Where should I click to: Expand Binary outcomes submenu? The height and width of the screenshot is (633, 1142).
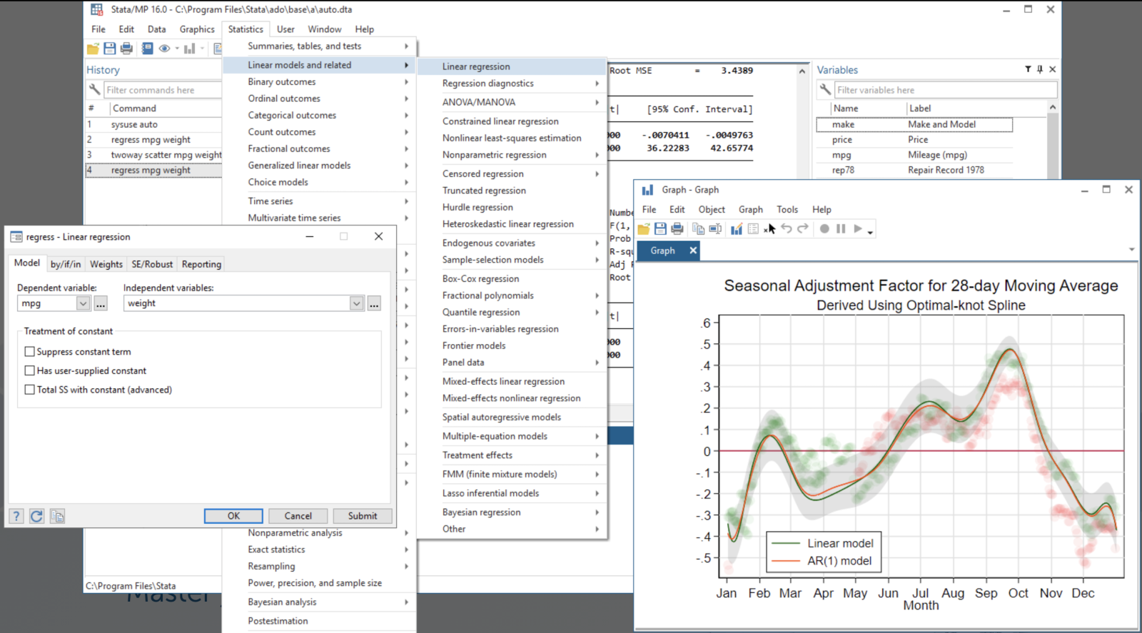pyautogui.click(x=319, y=82)
